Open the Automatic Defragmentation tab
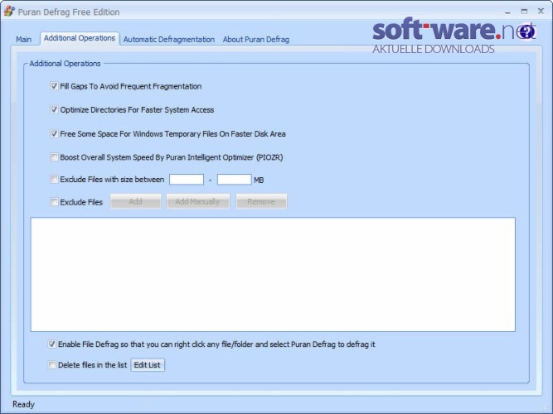 [169, 40]
